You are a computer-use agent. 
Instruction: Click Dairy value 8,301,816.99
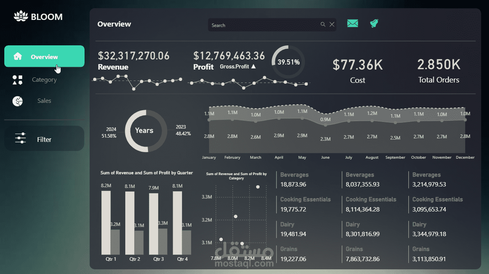363,234
